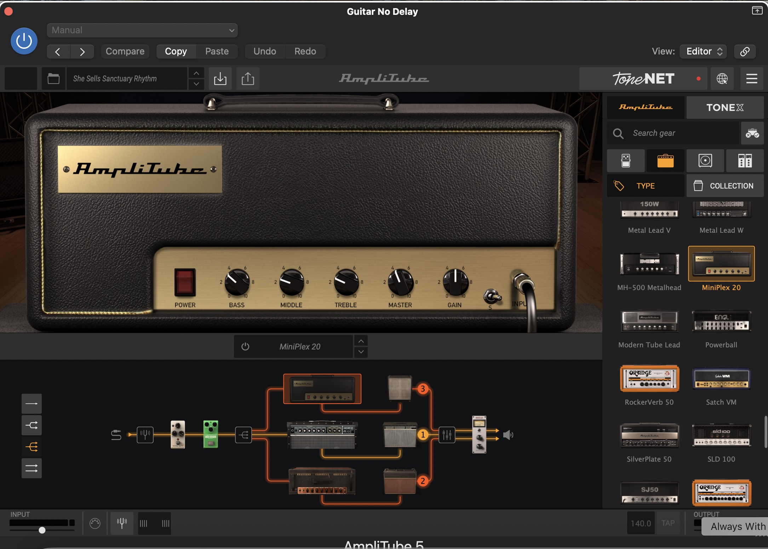Click the gear shop cart icon
Viewport: 768px width, 549px height.
pos(752,133)
